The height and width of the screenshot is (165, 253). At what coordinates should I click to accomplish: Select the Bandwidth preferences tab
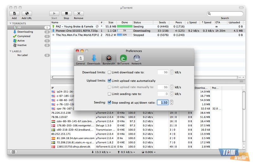109,60
